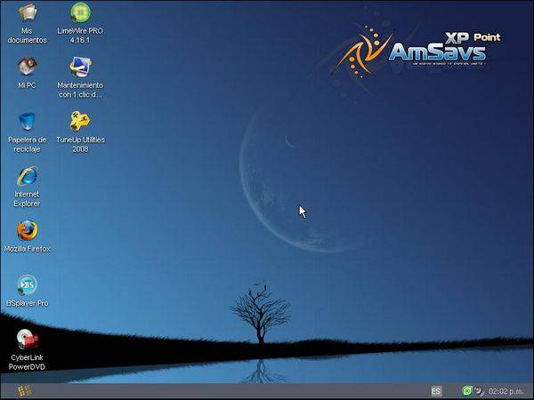Open Papelera de reciclaje icon
The width and height of the screenshot is (534, 400).
27,121
